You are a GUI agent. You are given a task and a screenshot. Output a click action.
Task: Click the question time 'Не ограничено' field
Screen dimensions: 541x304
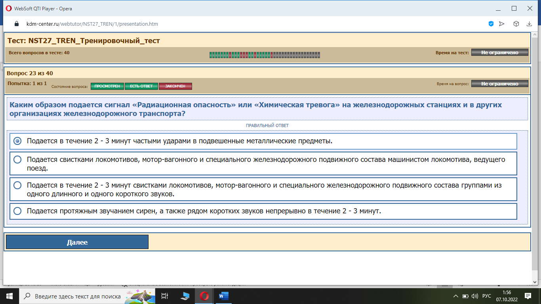coord(500,84)
